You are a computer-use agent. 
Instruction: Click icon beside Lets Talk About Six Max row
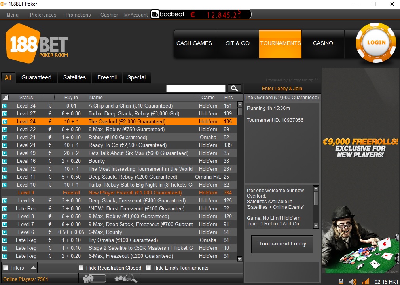click(5, 153)
